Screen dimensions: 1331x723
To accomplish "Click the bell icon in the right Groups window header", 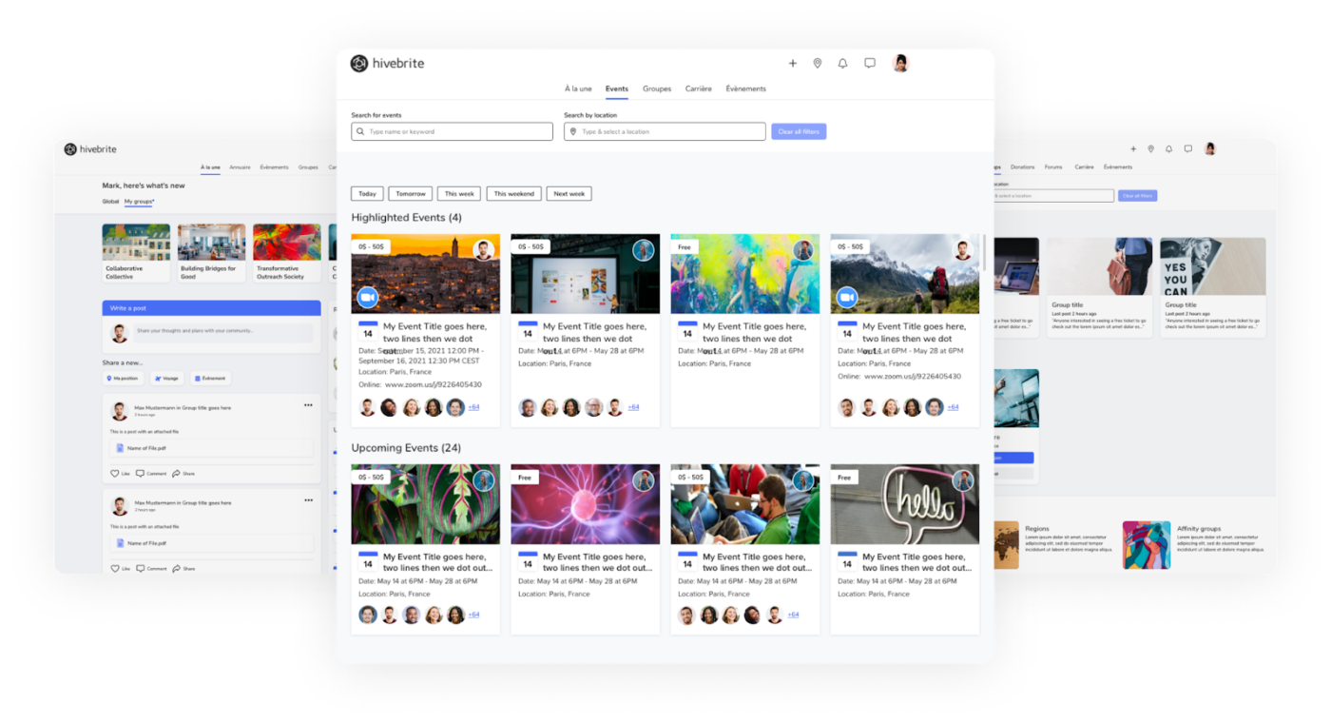I will click(1168, 149).
